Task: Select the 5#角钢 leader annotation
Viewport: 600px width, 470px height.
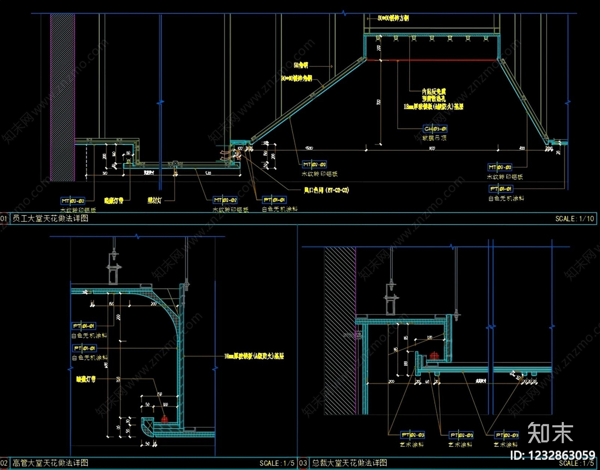Action: click(x=301, y=66)
